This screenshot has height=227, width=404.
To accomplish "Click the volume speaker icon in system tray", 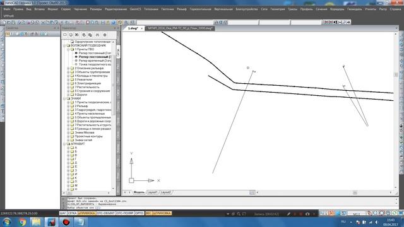I will tap(376, 222).
